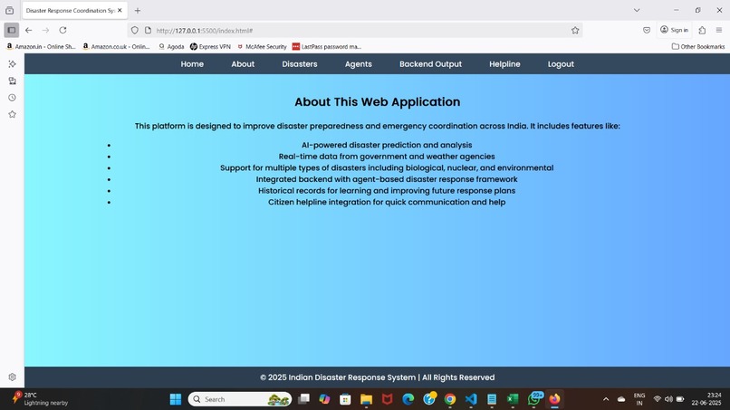The image size is (730, 410).
Task: Open the Agents navigation item
Action: (359, 64)
